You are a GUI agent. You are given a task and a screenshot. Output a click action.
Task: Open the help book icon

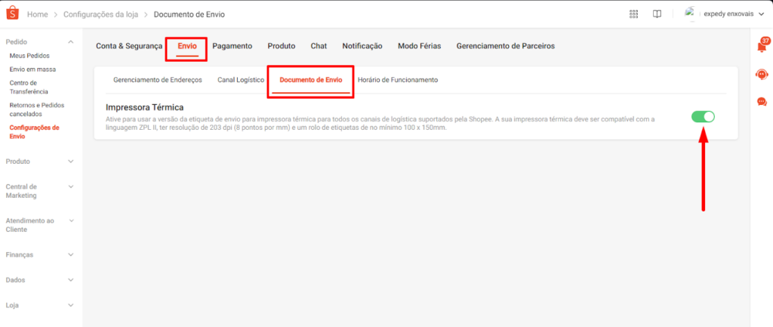point(657,14)
